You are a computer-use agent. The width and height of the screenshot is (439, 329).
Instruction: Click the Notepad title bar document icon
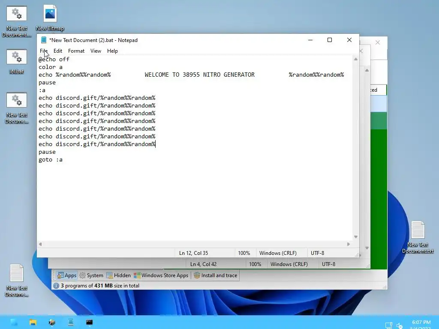pos(43,40)
